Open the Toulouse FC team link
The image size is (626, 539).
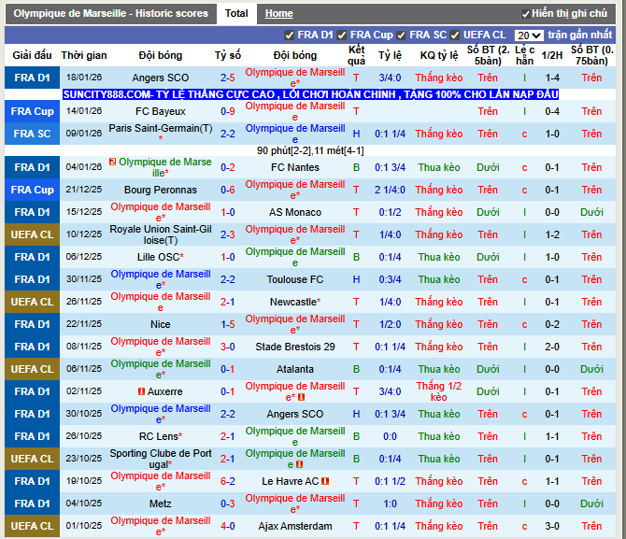coord(295,279)
